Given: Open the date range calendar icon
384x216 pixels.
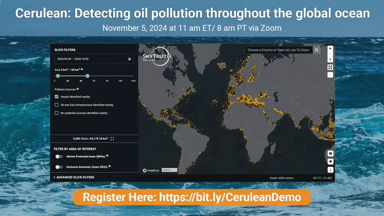Looking at the screenshot, I should (x=129, y=59).
